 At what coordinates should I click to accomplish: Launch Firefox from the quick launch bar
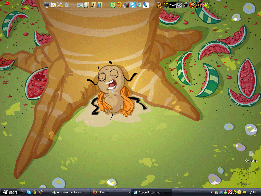point(41,192)
